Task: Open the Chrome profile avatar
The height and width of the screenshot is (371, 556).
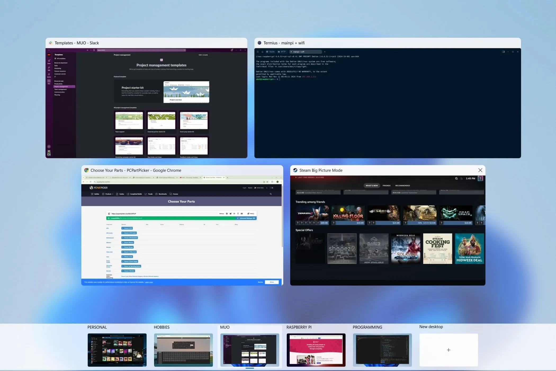Action: coord(278,182)
